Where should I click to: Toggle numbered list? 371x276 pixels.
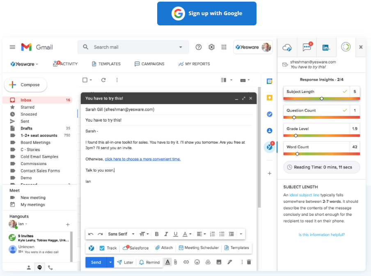[x=213, y=234]
